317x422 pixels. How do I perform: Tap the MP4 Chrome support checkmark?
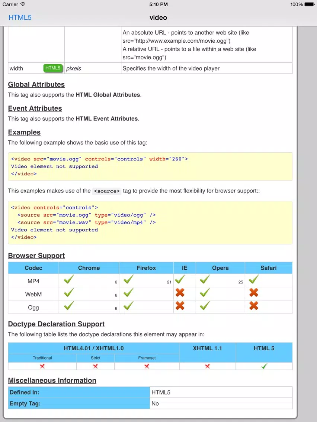click(69, 280)
